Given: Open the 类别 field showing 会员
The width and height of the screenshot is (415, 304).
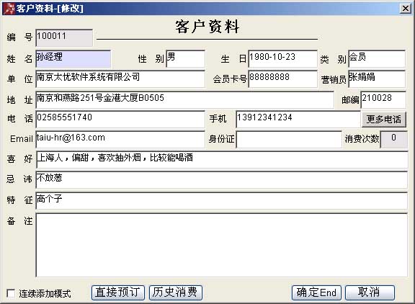Looking at the screenshot, I should [377, 59].
